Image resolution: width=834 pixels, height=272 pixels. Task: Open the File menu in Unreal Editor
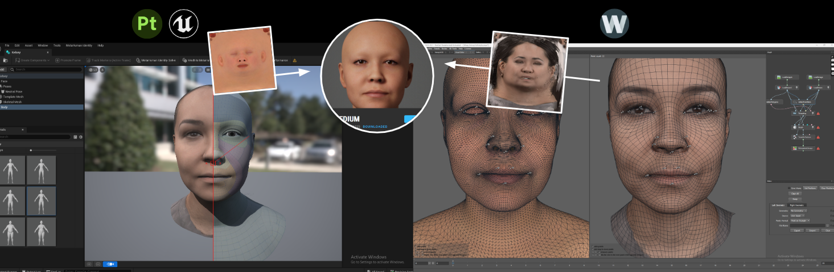pos(7,45)
